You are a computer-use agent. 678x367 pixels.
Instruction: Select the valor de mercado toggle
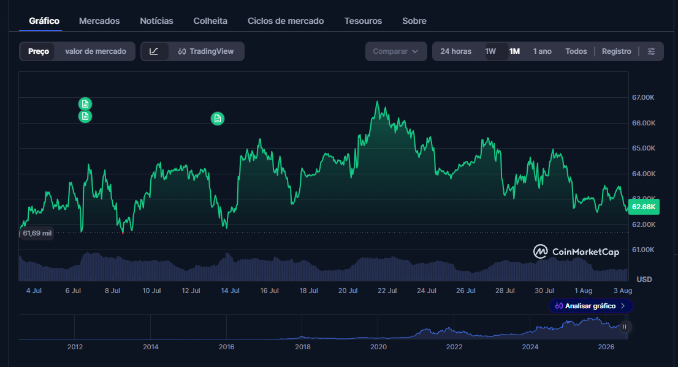point(96,51)
